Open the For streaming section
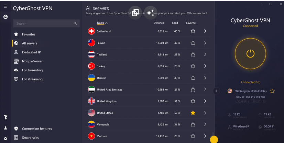Image resolution: width=284 pixels, height=143 pixels. point(32,79)
